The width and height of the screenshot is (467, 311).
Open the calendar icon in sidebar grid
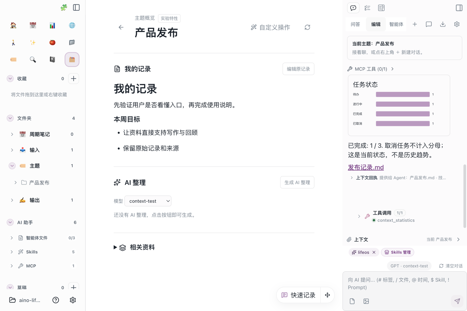[33, 25]
